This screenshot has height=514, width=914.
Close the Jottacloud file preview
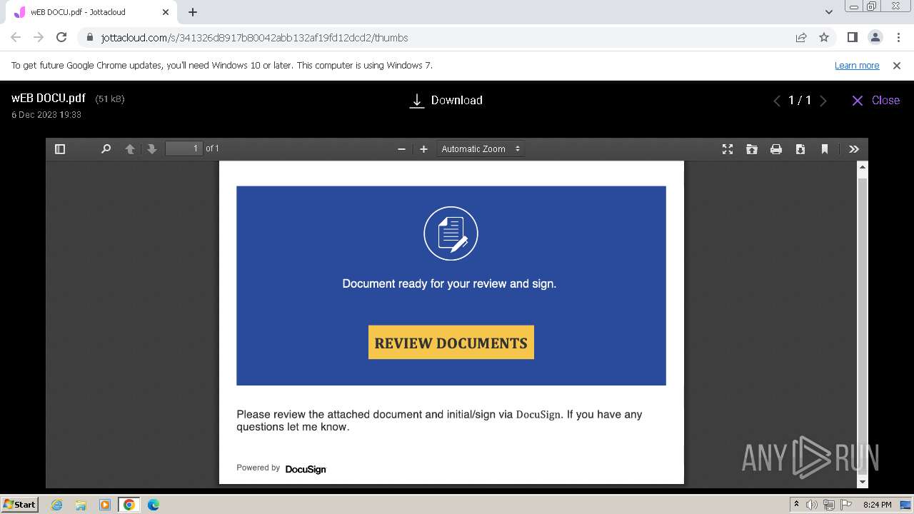(875, 101)
